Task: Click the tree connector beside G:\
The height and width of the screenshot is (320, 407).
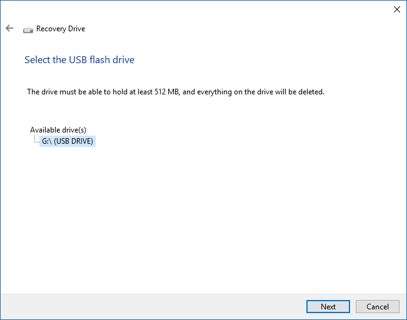Action: pyautogui.click(x=36, y=141)
